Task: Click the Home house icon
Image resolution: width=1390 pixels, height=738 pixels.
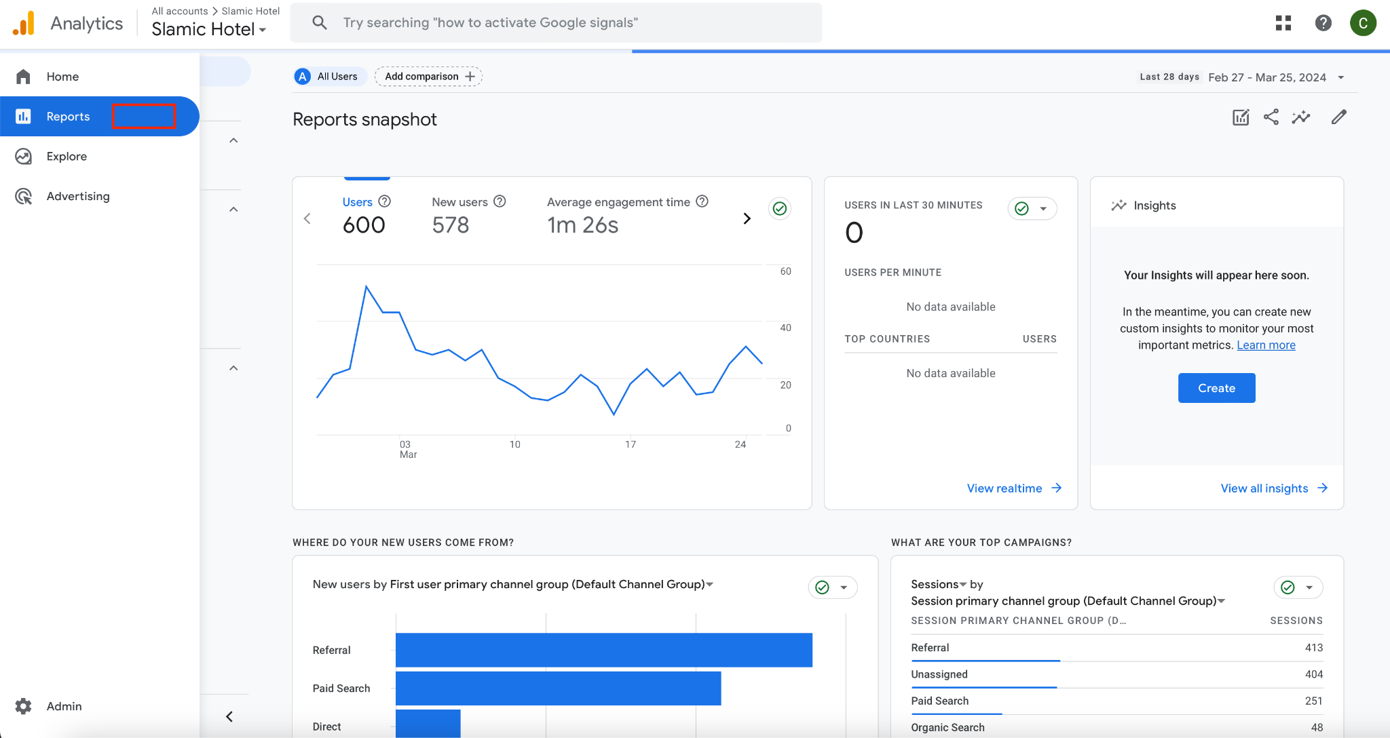Action: (x=23, y=77)
